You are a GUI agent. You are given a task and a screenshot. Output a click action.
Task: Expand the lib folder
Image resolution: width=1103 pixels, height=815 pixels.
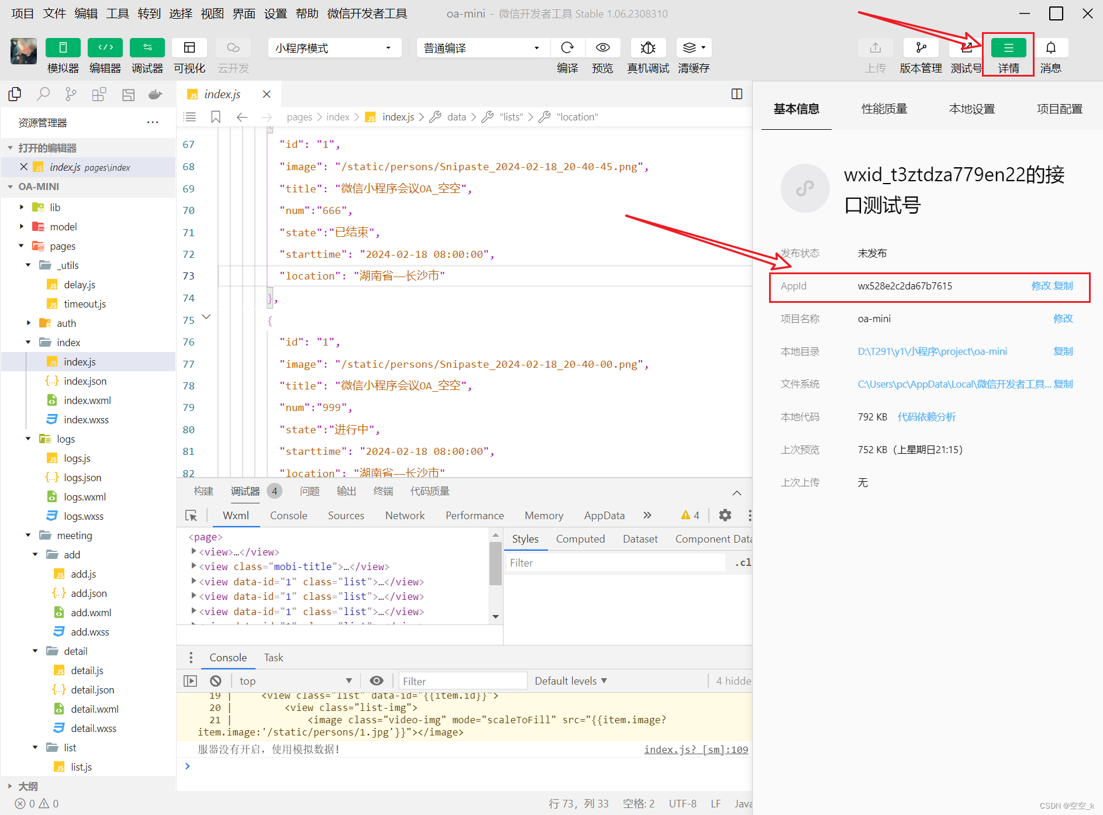coord(22,207)
